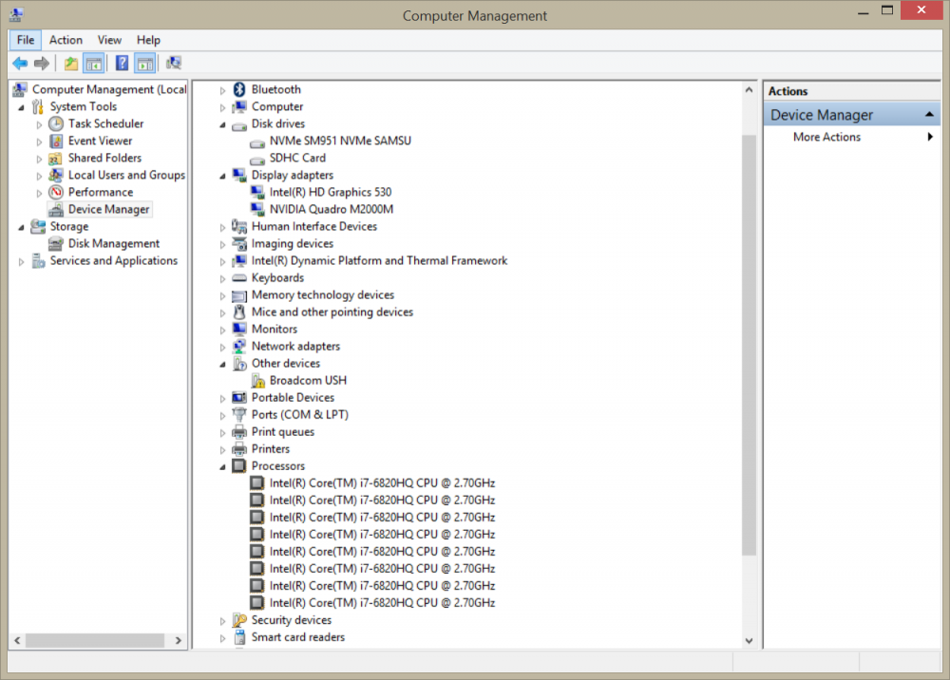Screen dimensions: 950x680
Task: Expand the Network adapters category
Action: tap(223, 347)
